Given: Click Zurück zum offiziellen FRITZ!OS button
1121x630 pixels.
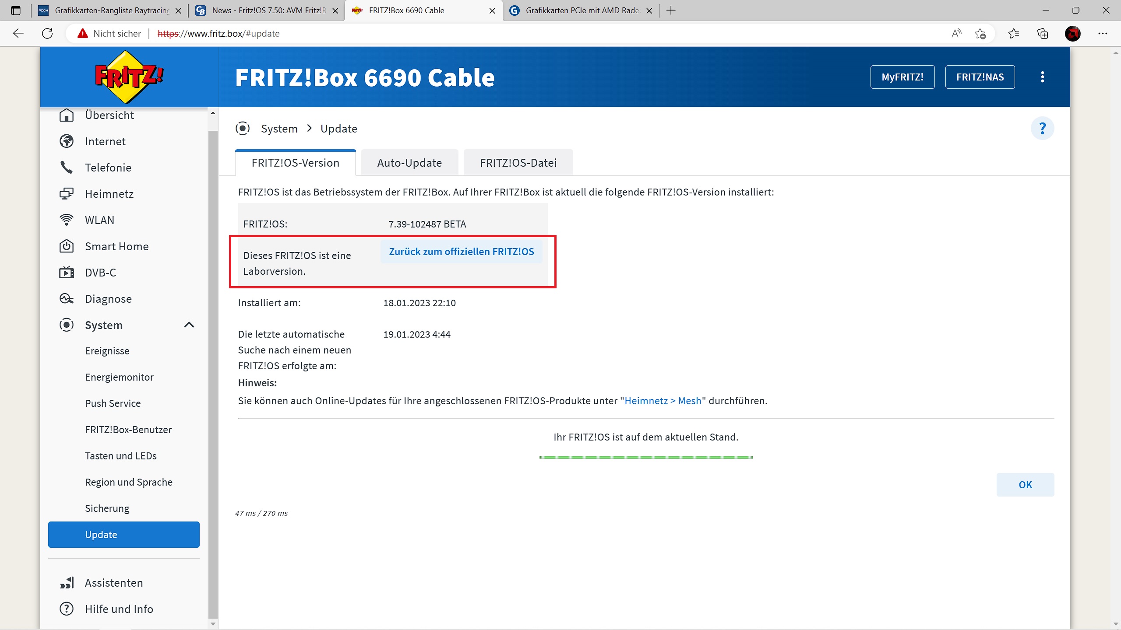Looking at the screenshot, I should click(461, 252).
